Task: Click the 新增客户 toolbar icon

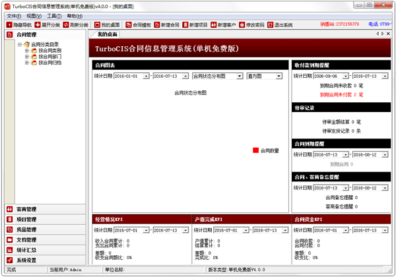Action: pos(214,24)
